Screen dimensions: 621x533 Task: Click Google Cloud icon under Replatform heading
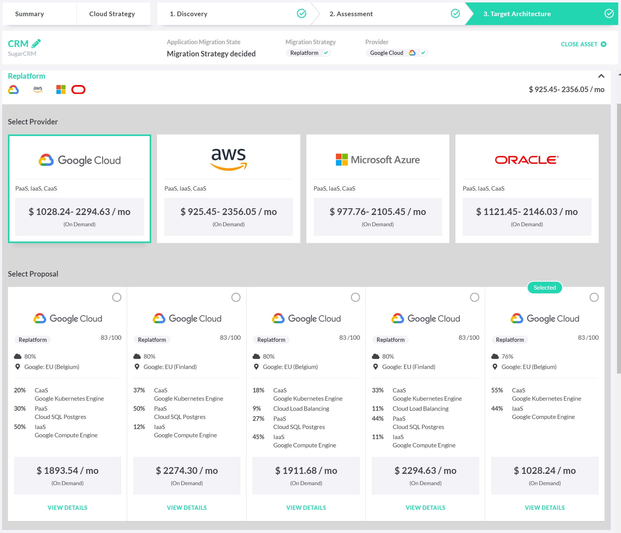tap(13, 90)
